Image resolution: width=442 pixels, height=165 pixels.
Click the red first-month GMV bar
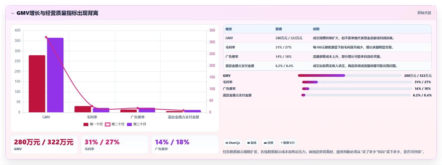(37, 84)
